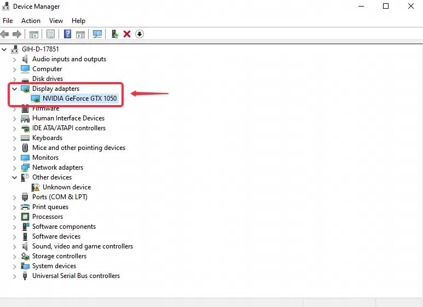Open the Properties toolbar icon

tap(50, 34)
